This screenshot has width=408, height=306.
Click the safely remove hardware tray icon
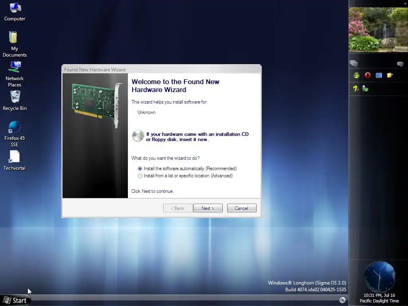pyautogui.click(x=365, y=89)
